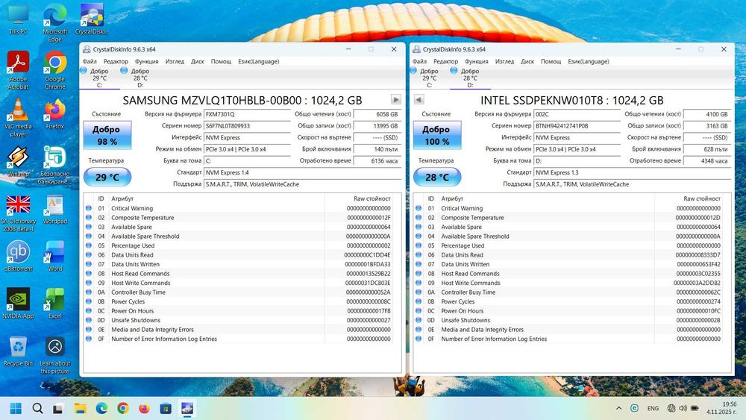Open Adobe Acrobat desktop icon
This screenshot has width=746, height=420.
click(18, 70)
